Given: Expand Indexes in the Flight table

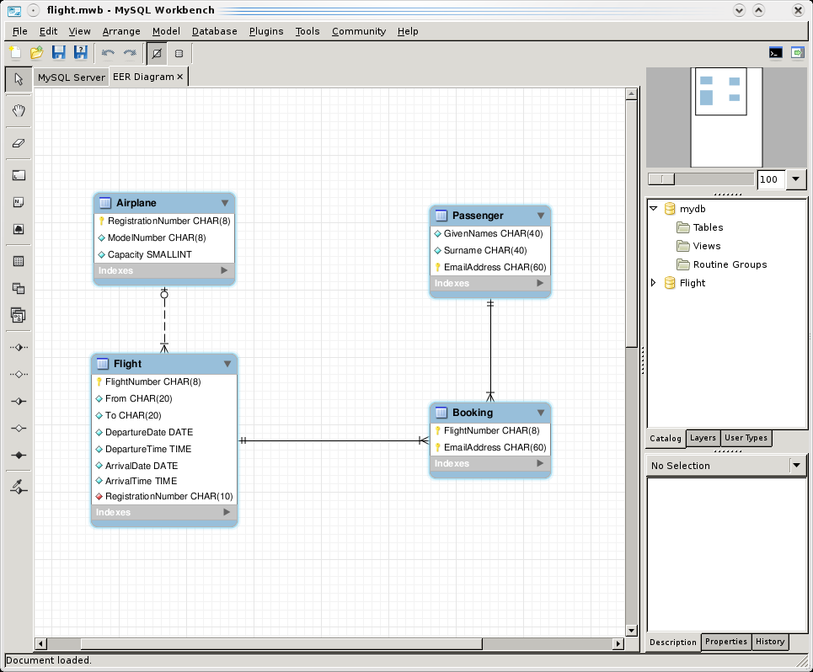Looking at the screenshot, I should pos(227,512).
